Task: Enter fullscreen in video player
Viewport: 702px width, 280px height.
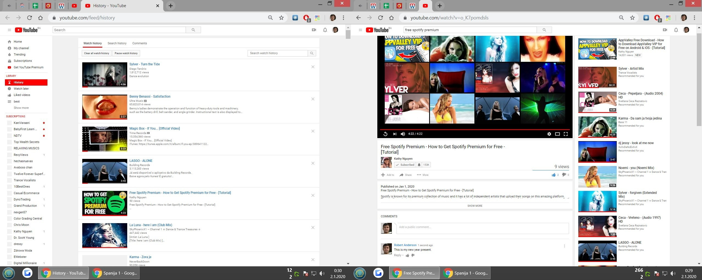Action: click(x=565, y=134)
